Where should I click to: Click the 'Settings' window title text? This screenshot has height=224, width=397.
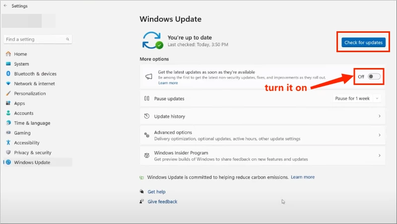pyautogui.click(x=19, y=6)
